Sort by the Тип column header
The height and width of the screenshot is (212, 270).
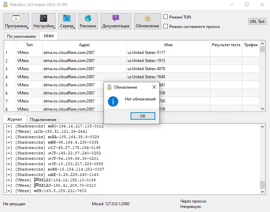29,45
